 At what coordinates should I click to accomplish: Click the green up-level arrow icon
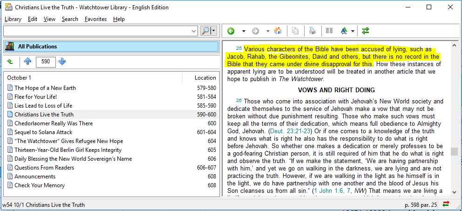click(10, 62)
